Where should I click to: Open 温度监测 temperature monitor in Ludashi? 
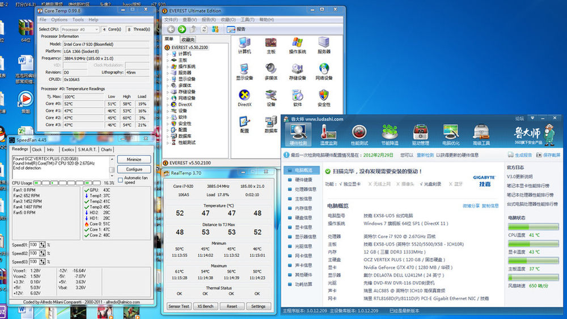tap(329, 135)
